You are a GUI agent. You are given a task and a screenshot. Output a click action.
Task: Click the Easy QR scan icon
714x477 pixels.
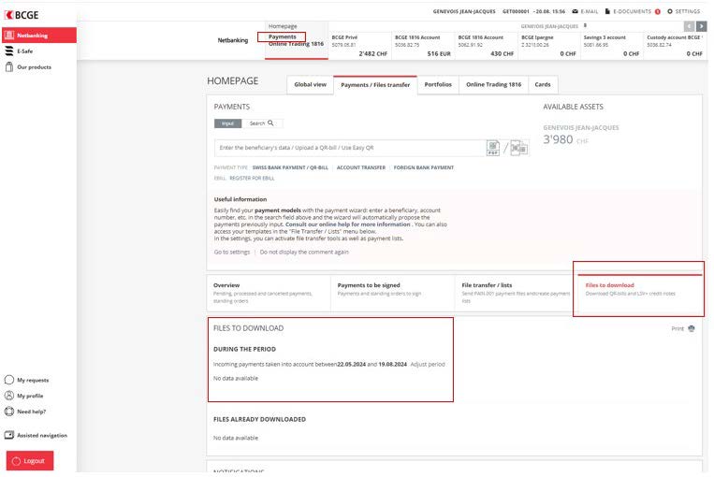point(518,148)
